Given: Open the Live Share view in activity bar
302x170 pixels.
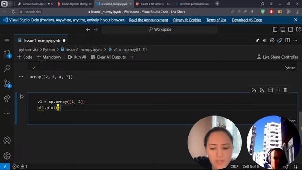Looking at the screenshot, I should (7, 98).
